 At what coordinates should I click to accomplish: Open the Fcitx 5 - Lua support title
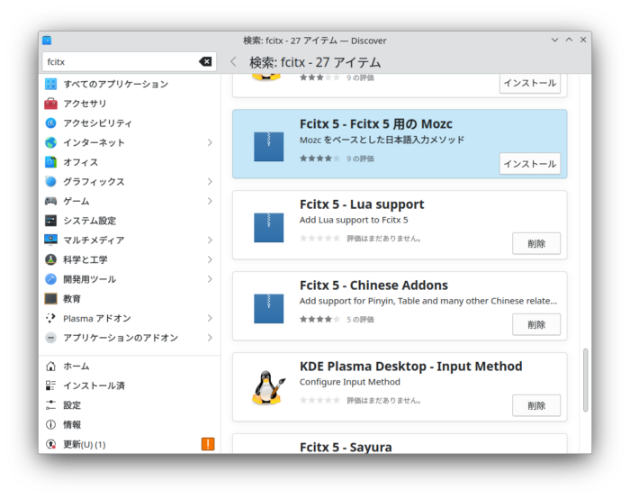pyautogui.click(x=362, y=204)
